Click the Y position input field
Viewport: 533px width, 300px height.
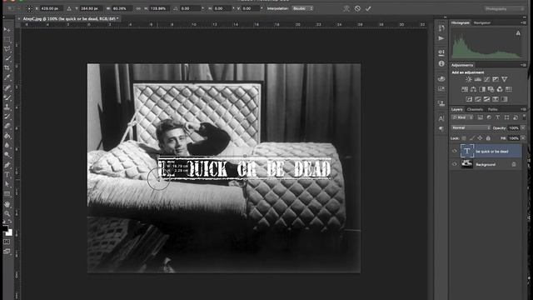click(x=90, y=8)
